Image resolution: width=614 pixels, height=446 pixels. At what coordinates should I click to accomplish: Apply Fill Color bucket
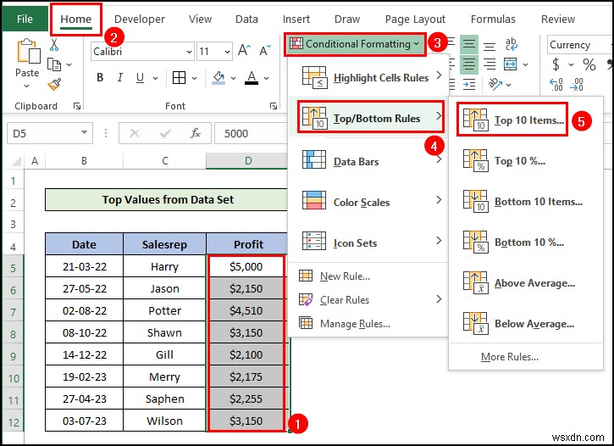tap(218, 78)
